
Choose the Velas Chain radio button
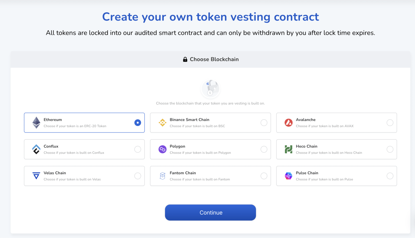tap(138, 176)
